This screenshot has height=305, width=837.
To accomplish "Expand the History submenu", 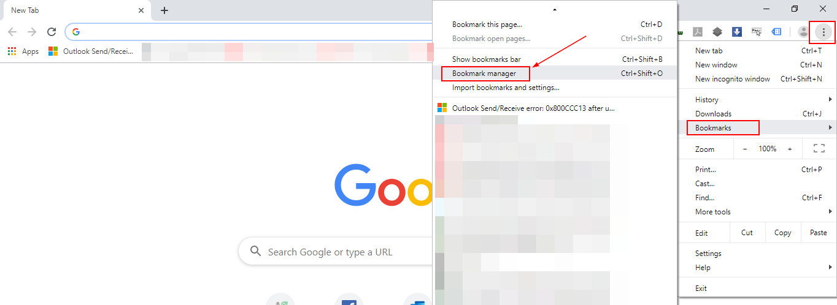I will point(757,100).
